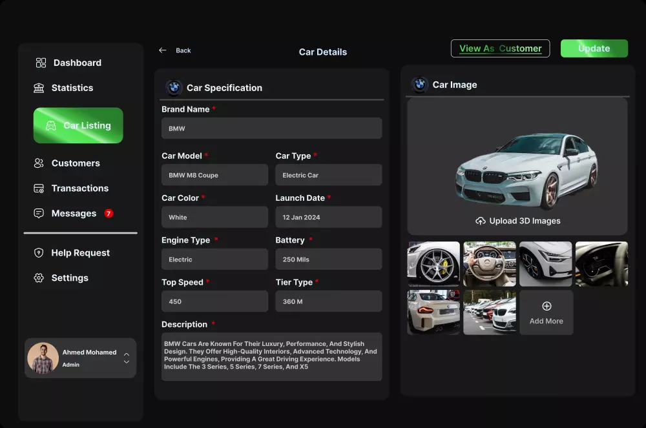Click Ahmed Mohamed profile avatar
Image resolution: width=646 pixels, height=428 pixels.
43,358
